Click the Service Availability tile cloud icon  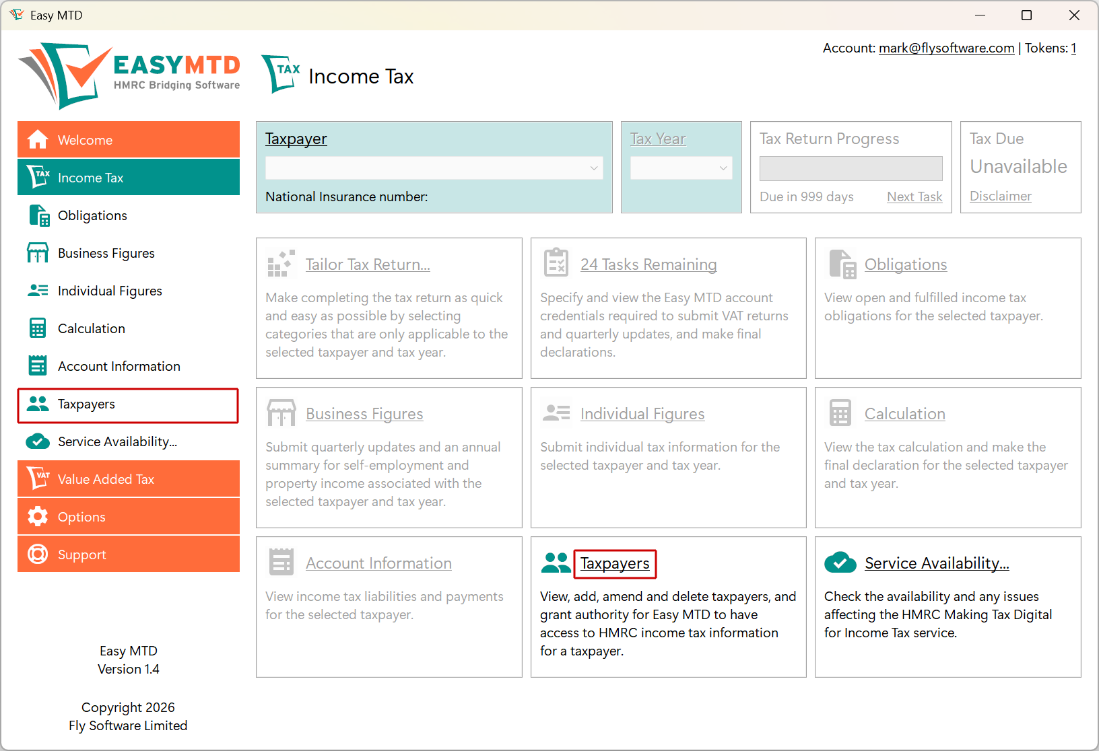(840, 563)
